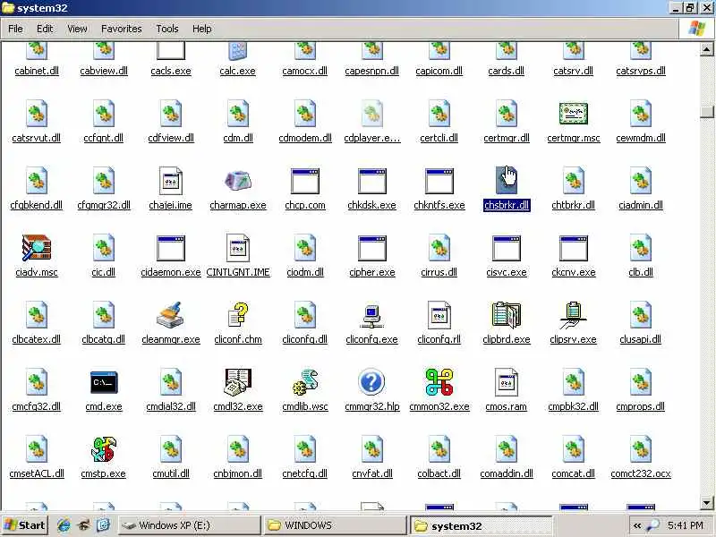The image size is (716, 537).
Task: Select the cmstp.exe icon
Action: (104, 449)
